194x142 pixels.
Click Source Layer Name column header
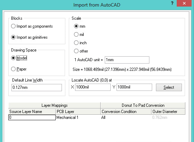[32, 112]
